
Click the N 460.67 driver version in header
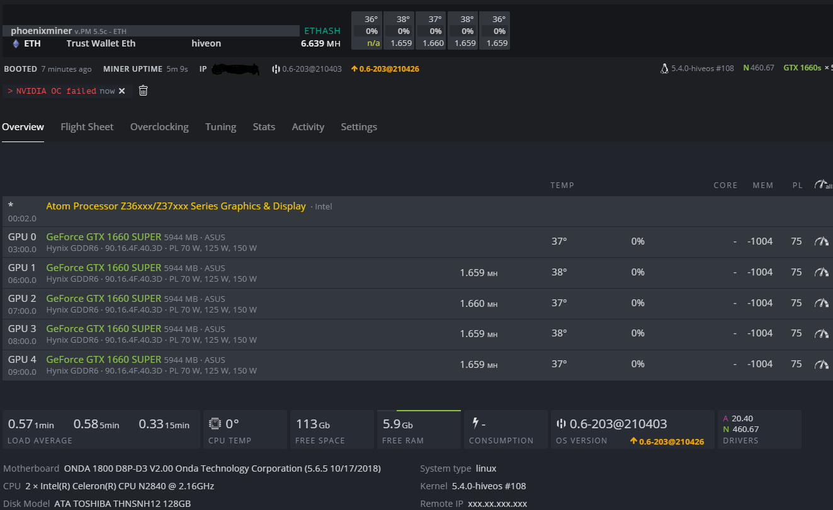[x=759, y=68]
